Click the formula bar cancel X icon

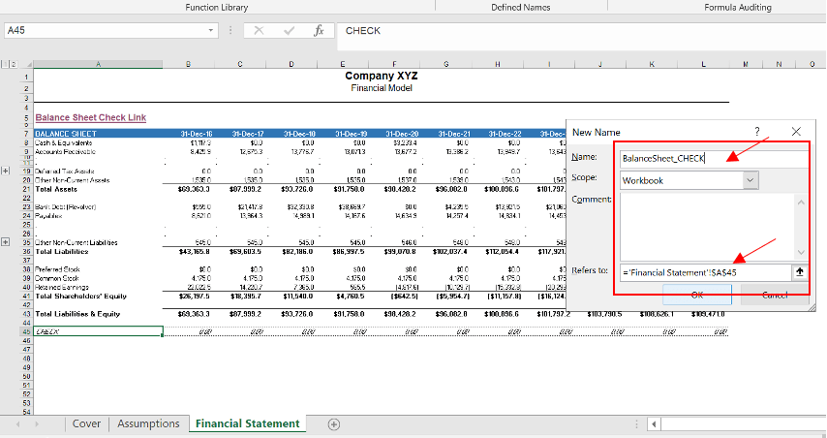[259, 31]
